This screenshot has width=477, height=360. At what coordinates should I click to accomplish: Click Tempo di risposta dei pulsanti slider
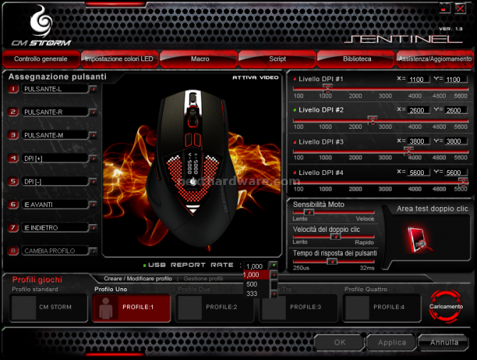tap(332, 261)
